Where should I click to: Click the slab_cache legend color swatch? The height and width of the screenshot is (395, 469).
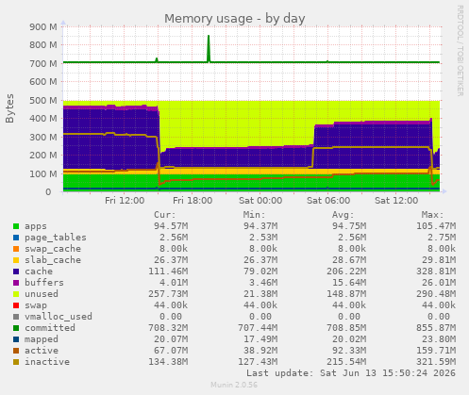(16, 260)
